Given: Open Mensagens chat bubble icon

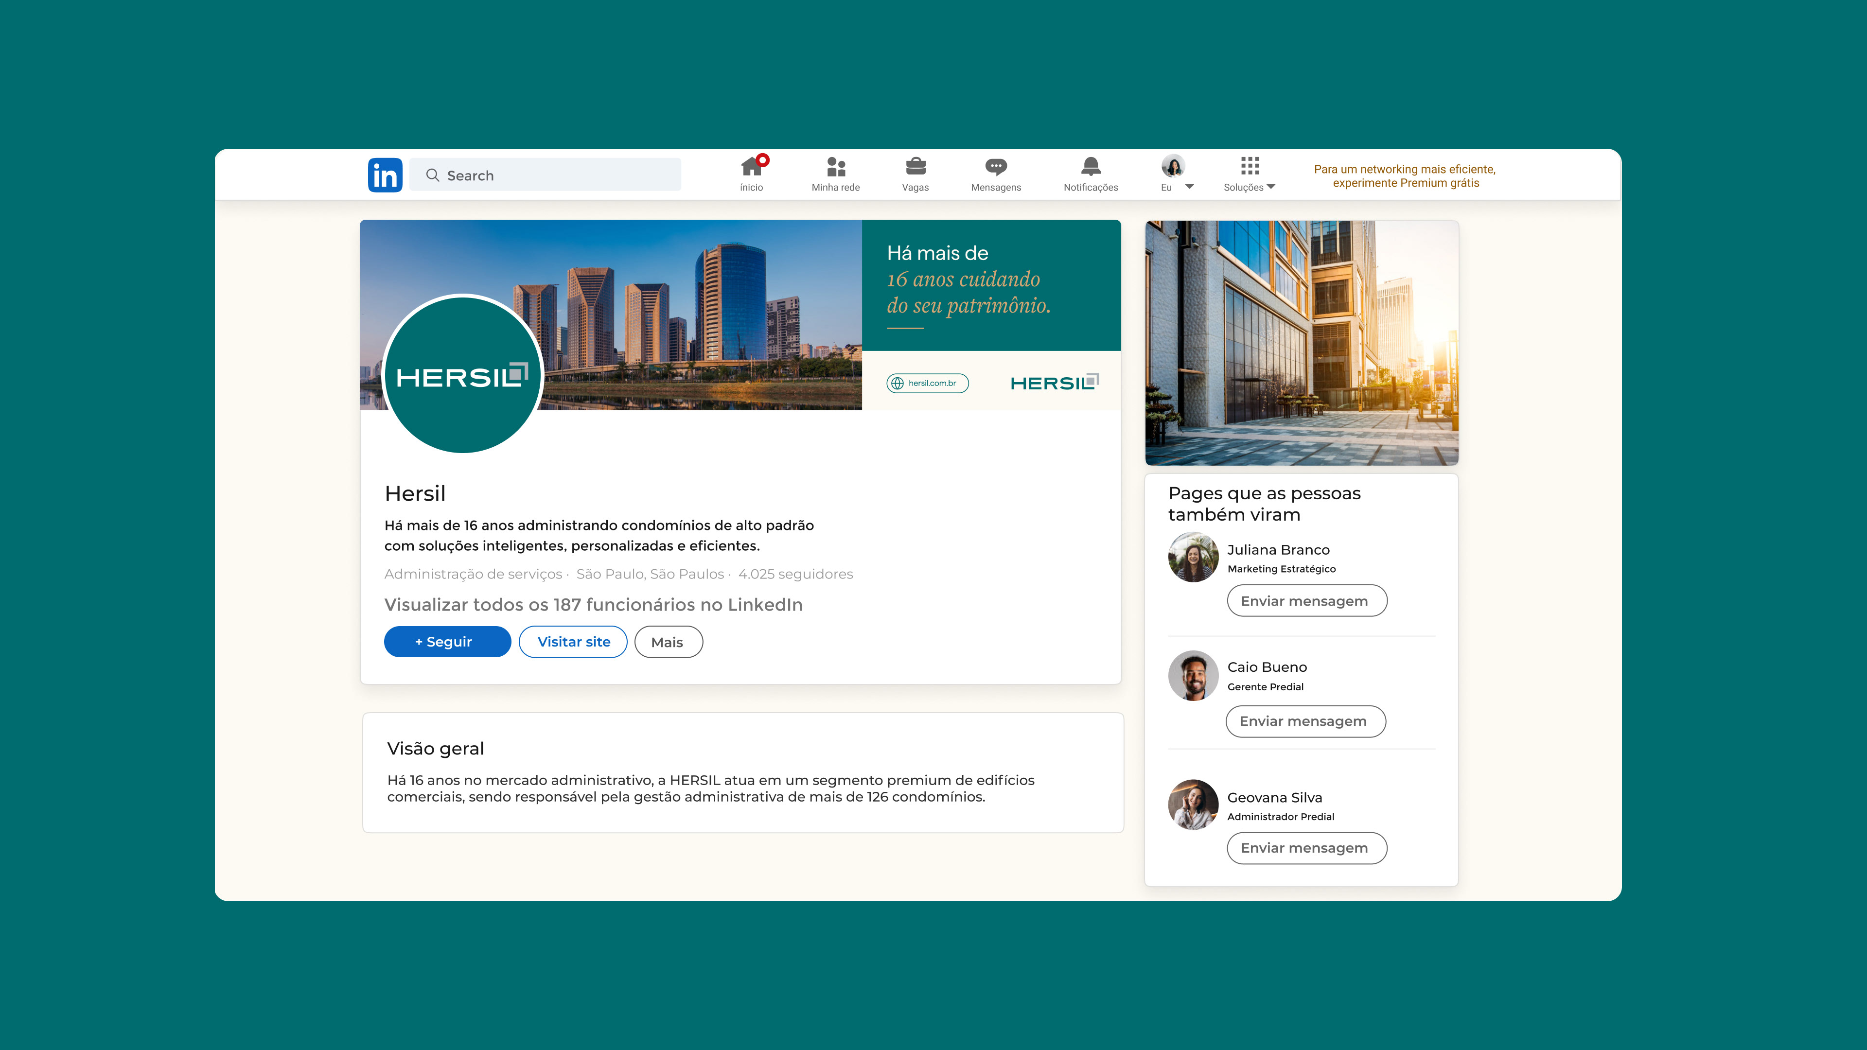Looking at the screenshot, I should (x=996, y=167).
